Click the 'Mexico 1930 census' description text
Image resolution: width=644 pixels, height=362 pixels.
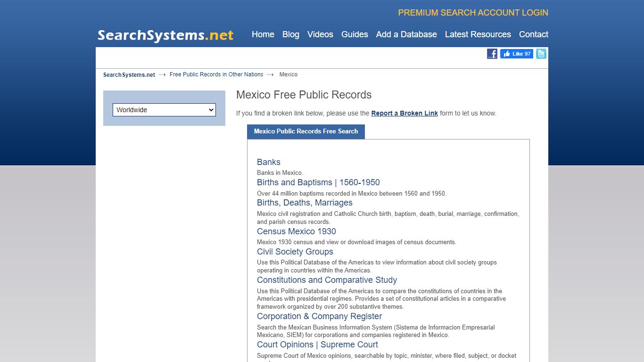[356, 242]
